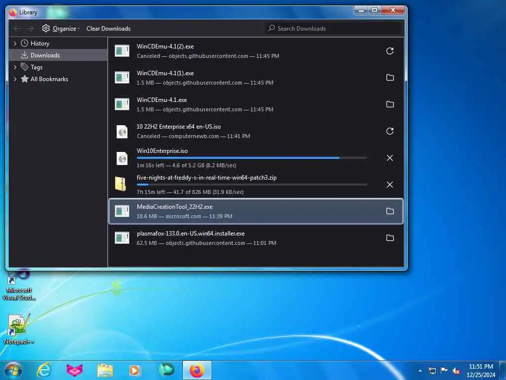This screenshot has width=506, height=380.
Task: Show WinCDEmu-4.1(1).exe in its folder
Action: coord(390,78)
